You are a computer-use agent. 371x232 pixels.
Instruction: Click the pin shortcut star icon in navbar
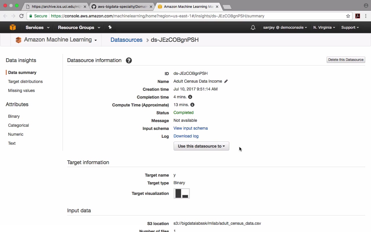click(110, 27)
